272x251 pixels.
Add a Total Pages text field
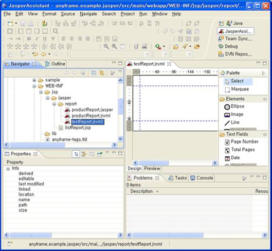click(240, 150)
